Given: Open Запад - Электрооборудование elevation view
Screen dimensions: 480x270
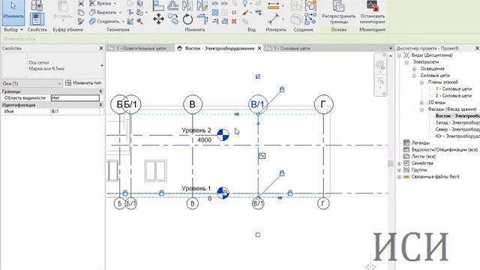Looking at the screenshot, I should [457, 123].
